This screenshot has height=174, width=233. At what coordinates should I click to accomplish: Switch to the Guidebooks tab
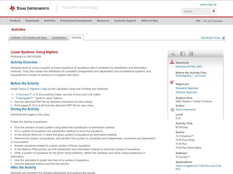pyautogui.click(x=59, y=38)
